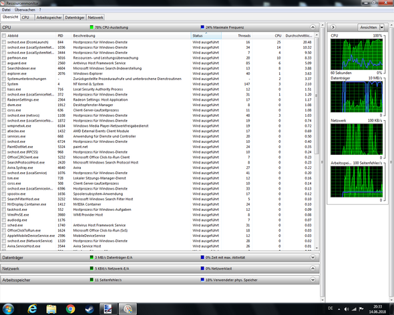Open the clock showing 20:33
Image resolution: width=394 pixels, height=315 pixels.
pos(377,309)
